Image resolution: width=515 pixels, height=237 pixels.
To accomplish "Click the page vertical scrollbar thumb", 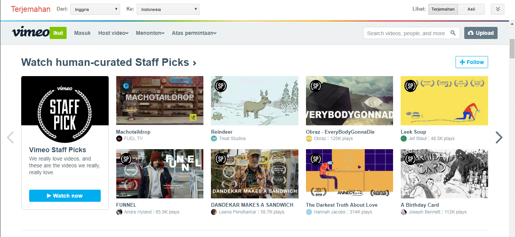I will coord(512,48).
